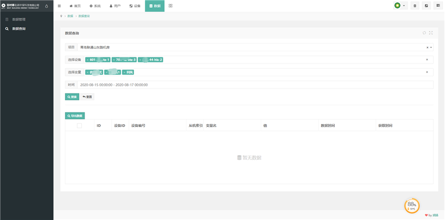Click the 暂无数据 empty-table message
The height and width of the screenshot is (220, 445).
pyautogui.click(x=249, y=158)
